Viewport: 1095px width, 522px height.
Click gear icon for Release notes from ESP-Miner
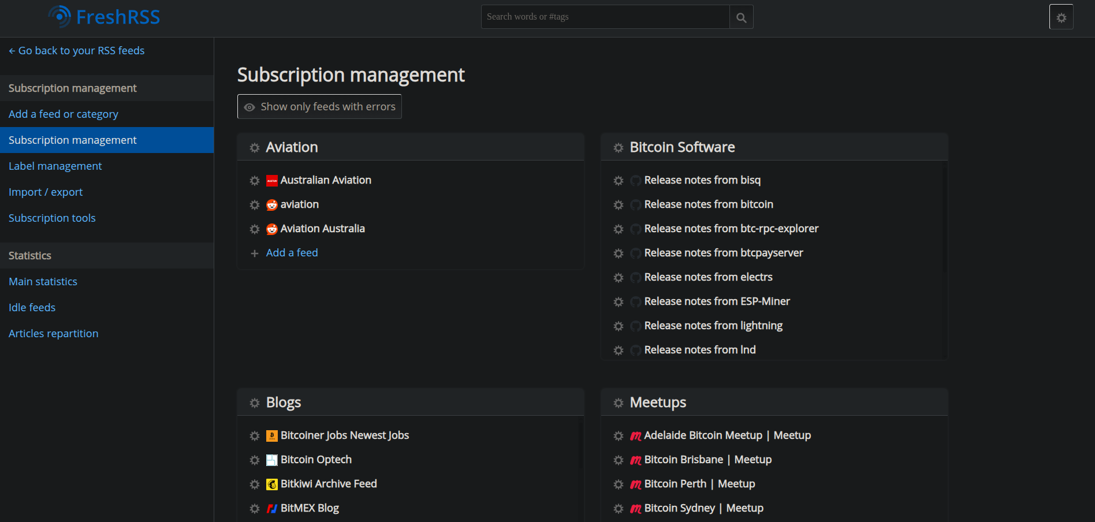pyautogui.click(x=619, y=302)
